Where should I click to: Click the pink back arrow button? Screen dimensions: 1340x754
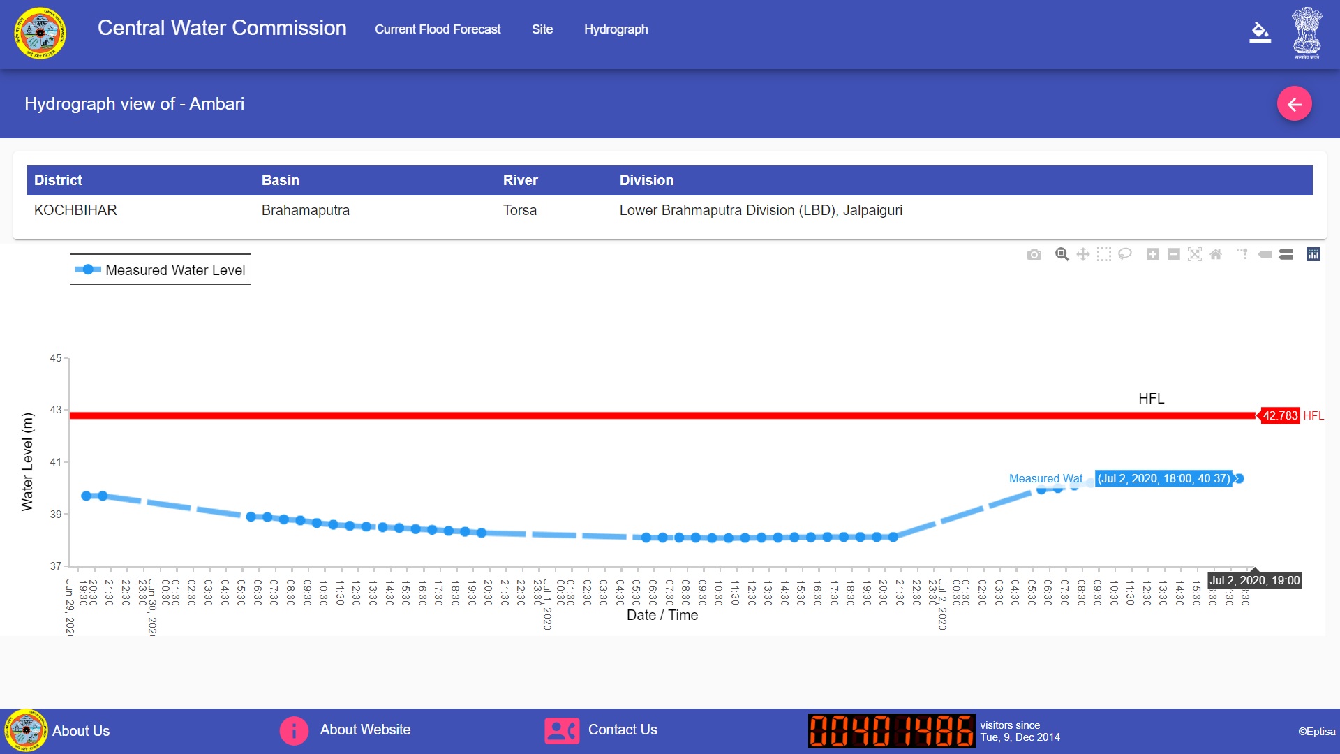tap(1294, 104)
